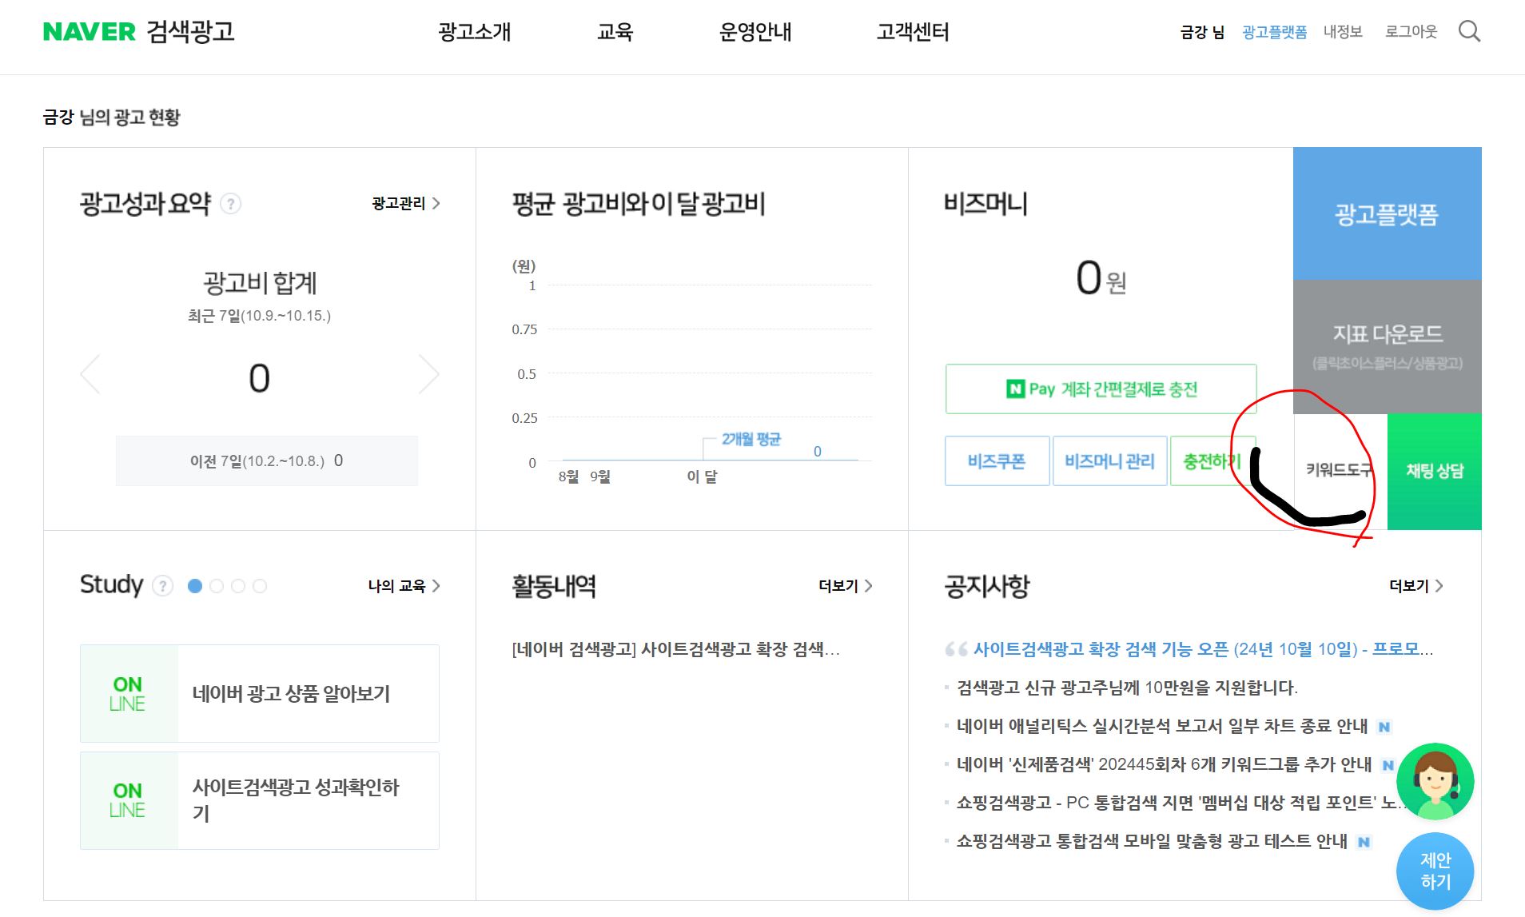This screenshot has height=917, width=1525.
Task: Open notice 사이트검색광고 확장 검색 기능 오픈
Action: 1203,649
